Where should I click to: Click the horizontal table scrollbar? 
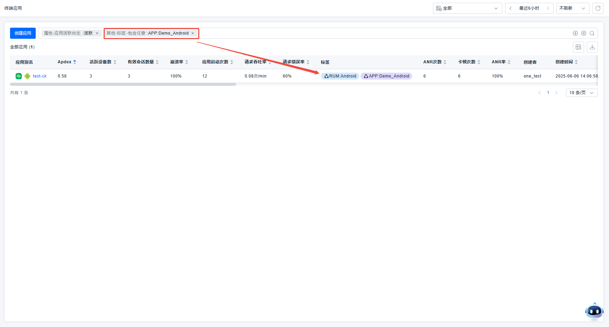click(x=123, y=84)
